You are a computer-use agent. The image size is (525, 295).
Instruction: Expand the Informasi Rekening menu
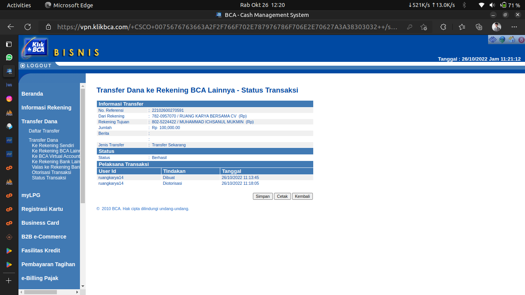[x=47, y=108]
